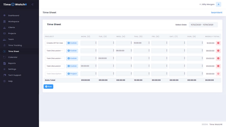The width and height of the screenshot is (226, 127).
Task: Click the Project button in empty row
Action: click(72, 74)
